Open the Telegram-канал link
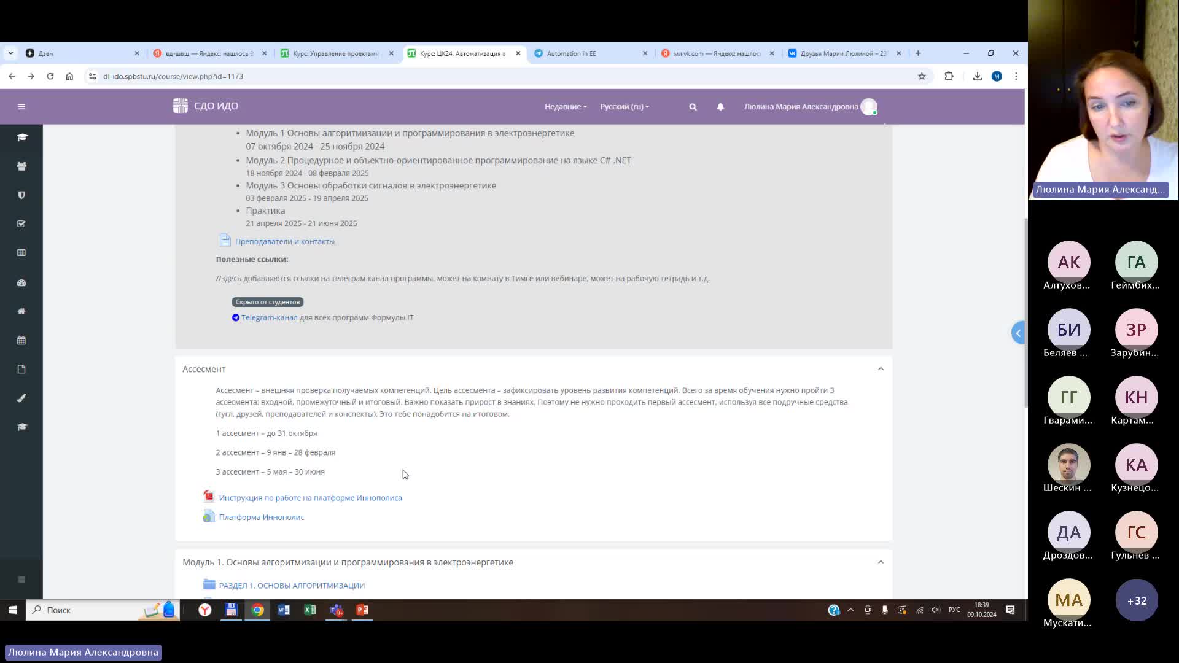 [269, 317]
